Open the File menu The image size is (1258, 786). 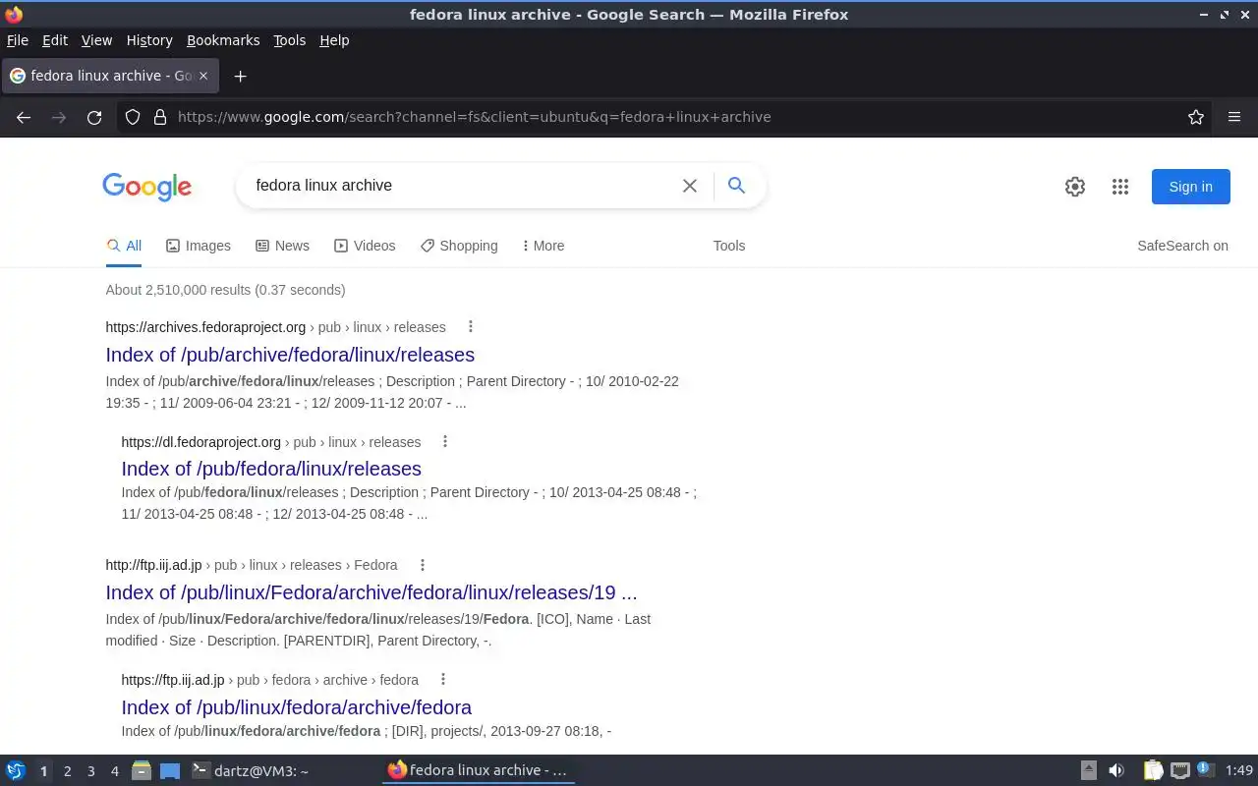[18, 40]
